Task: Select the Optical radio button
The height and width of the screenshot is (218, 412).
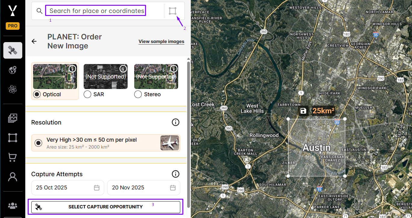Action: tap(37, 94)
